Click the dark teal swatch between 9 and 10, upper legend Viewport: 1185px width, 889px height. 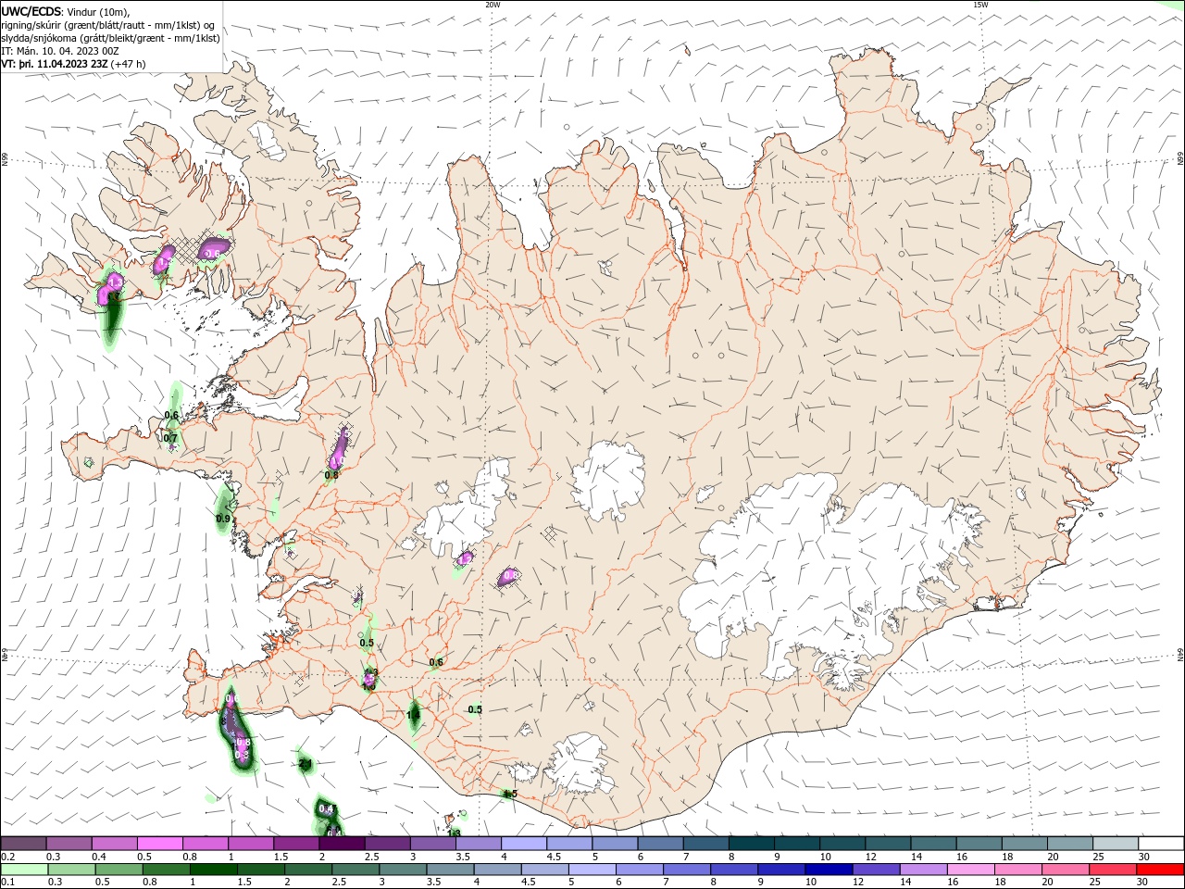797,844
